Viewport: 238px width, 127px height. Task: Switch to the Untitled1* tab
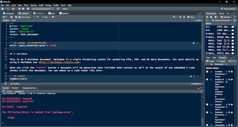pyautogui.click(x=40, y=14)
